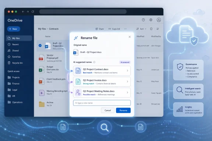Open the Finance quick access folder

14,83
